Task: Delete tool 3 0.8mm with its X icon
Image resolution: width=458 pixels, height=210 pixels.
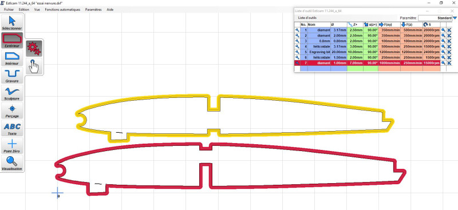Action: click(x=449, y=41)
